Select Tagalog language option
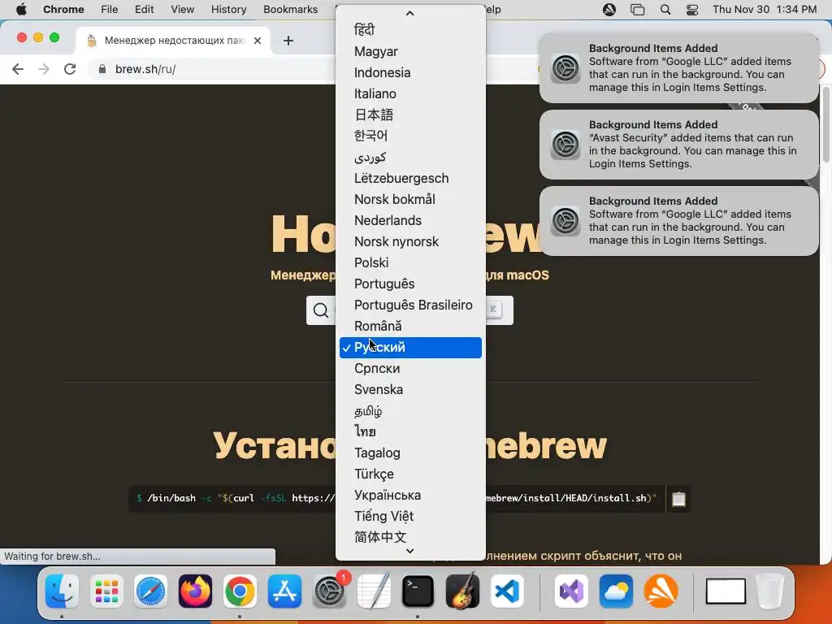The image size is (832, 624). pyautogui.click(x=410, y=453)
